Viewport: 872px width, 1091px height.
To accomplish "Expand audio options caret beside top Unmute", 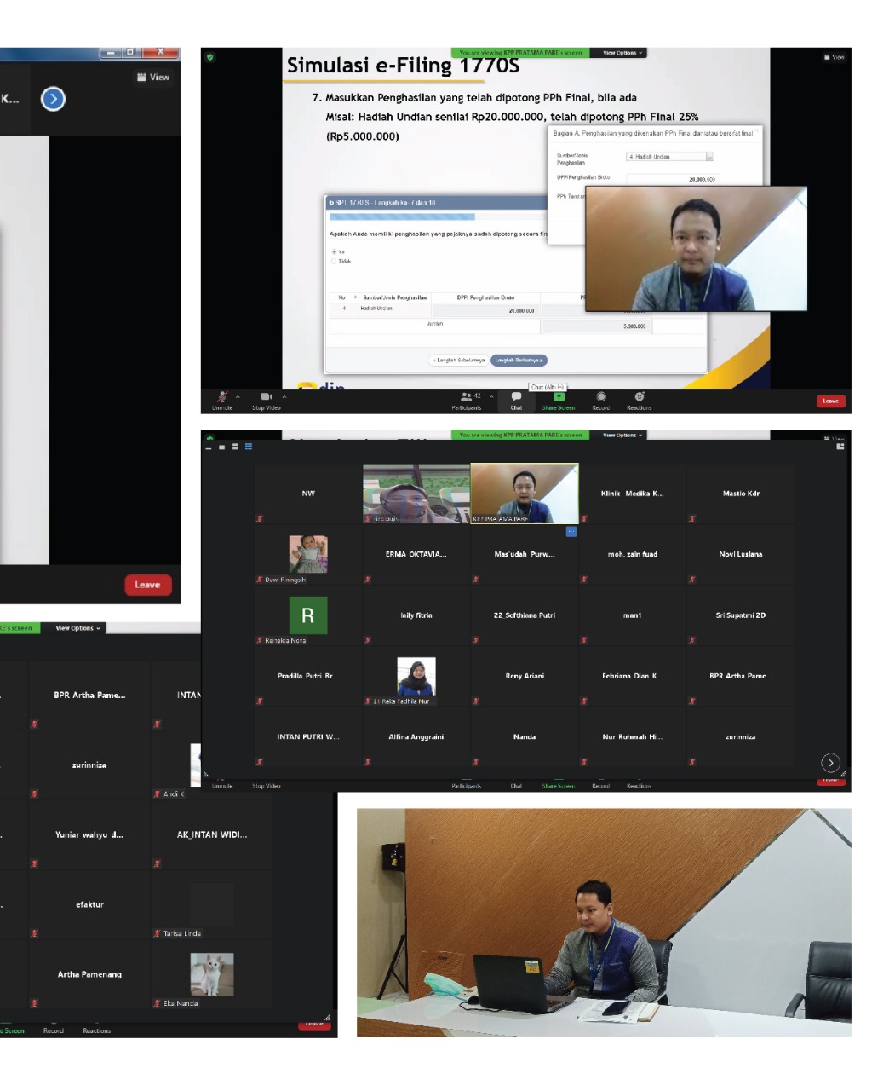I will pyautogui.click(x=238, y=396).
